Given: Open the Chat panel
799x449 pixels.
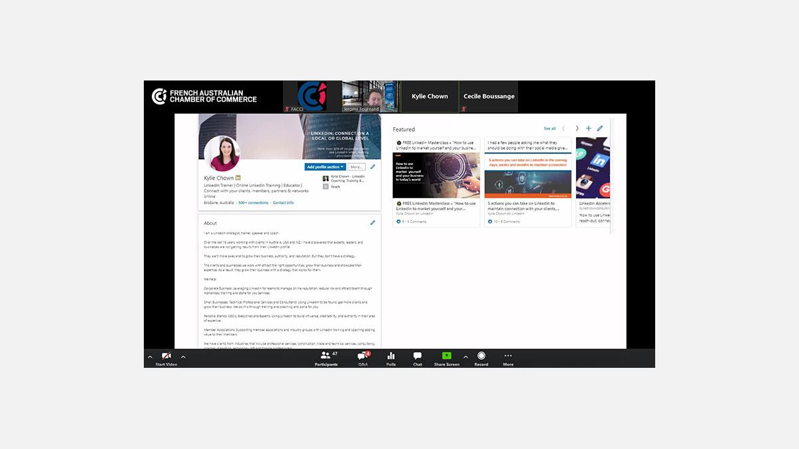Looking at the screenshot, I should click(x=417, y=356).
